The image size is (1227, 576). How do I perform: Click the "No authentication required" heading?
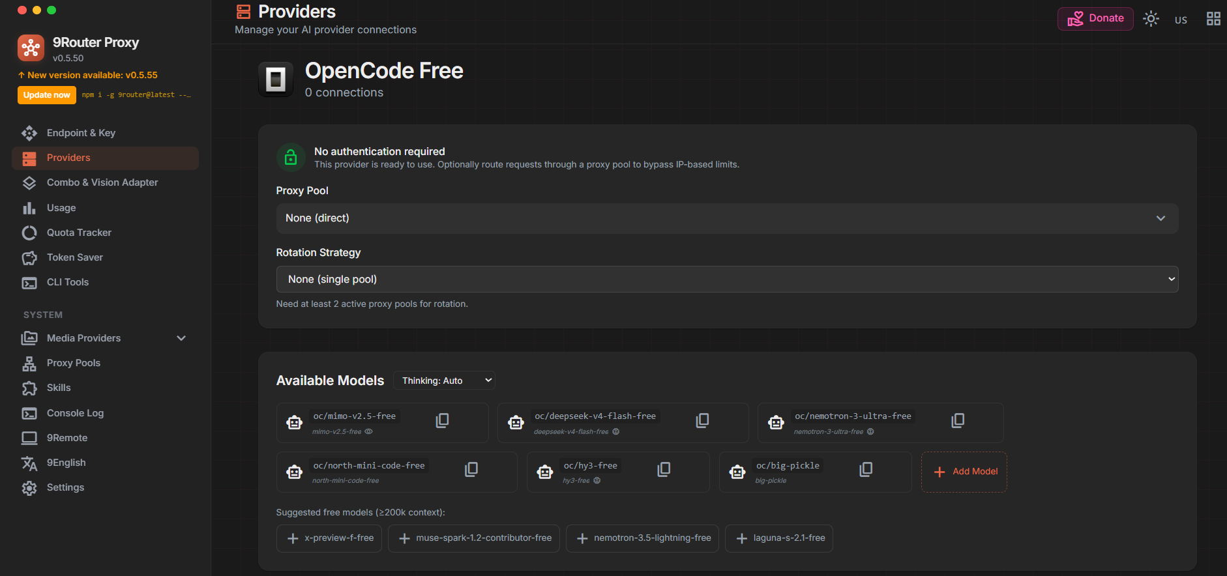(379, 151)
